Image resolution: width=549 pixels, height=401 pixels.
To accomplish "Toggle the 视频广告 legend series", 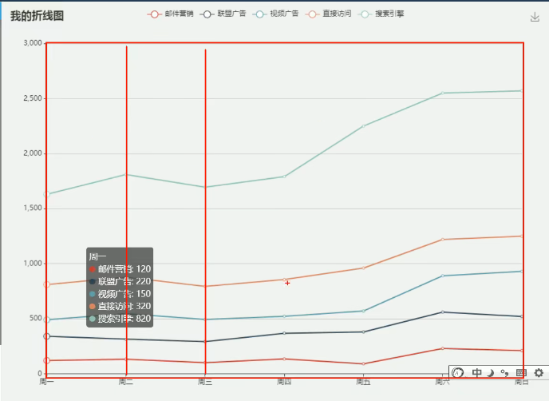I will [275, 14].
